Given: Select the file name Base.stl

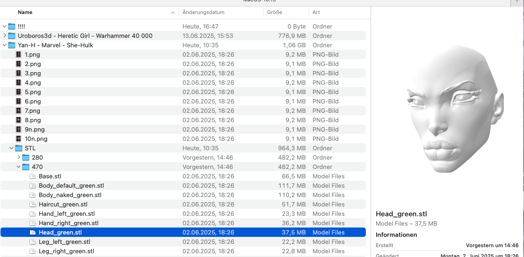Looking at the screenshot, I should pos(50,176).
